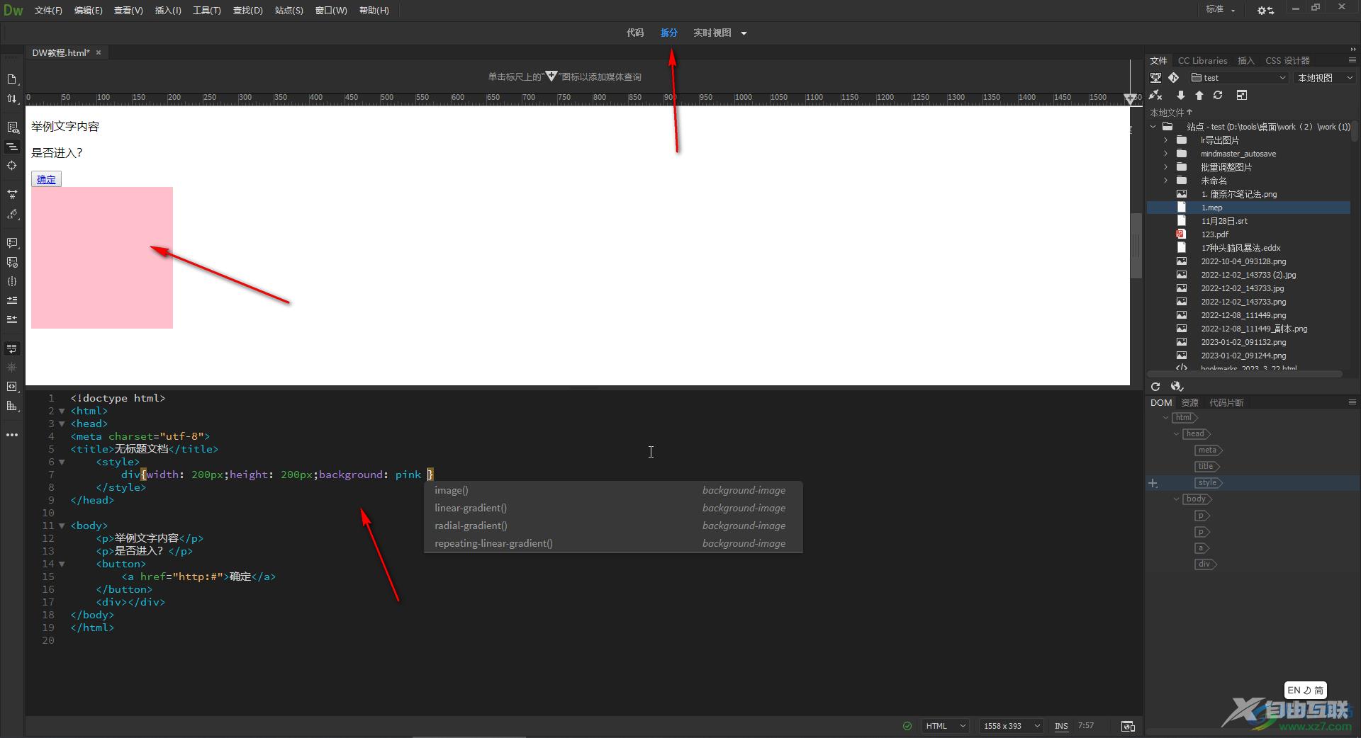Click the Connect to remote server plug icon

tap(1155, 95)
